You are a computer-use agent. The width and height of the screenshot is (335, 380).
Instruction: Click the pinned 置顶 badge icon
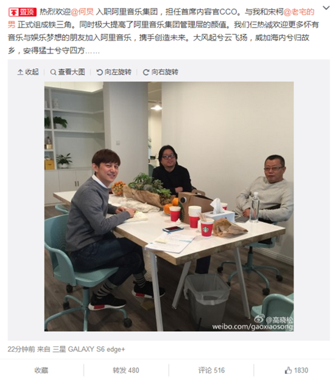click(x=23, y=12)
